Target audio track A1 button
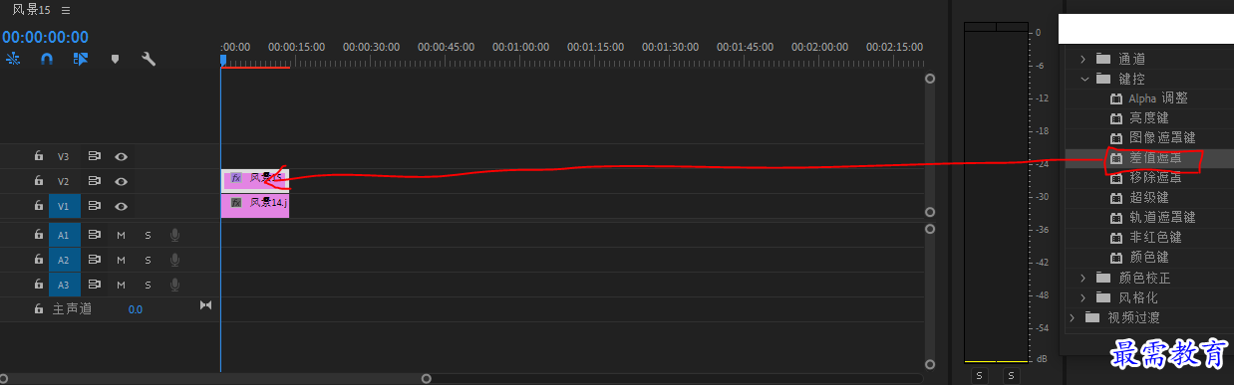The width and height of the screenshot is (1234, 385). click(64, 235)
